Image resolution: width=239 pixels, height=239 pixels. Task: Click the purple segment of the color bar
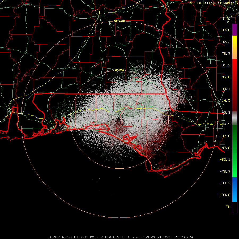coord(234,29)
